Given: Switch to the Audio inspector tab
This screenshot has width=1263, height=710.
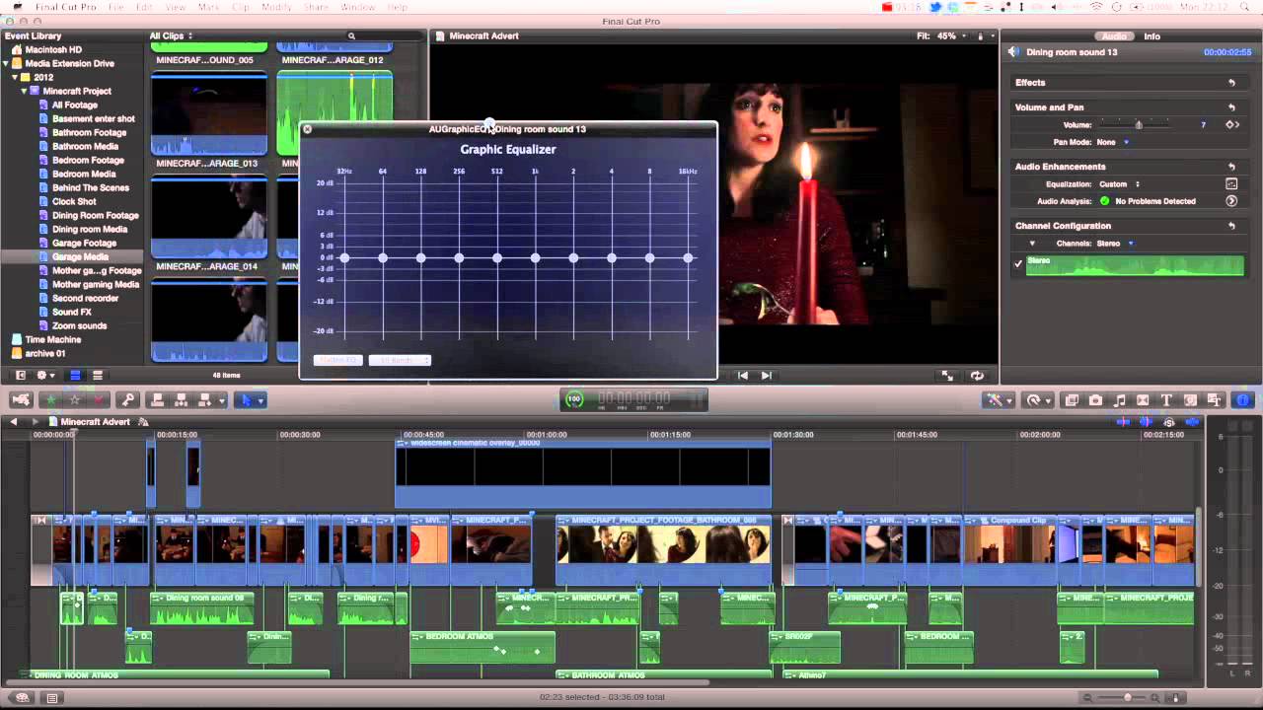Looking at the screenshot, I should tap(1115, 36).
